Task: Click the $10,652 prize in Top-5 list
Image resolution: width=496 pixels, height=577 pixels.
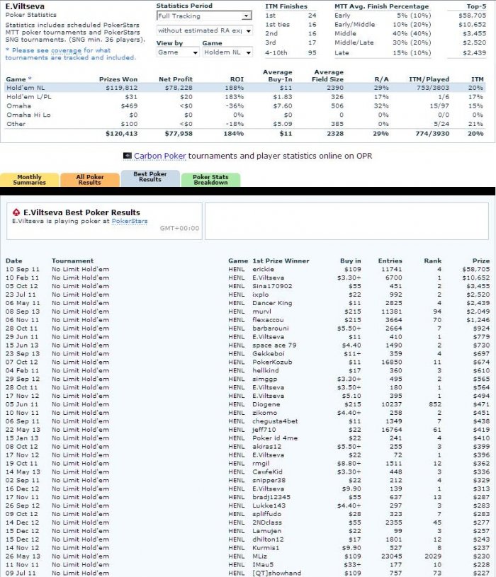Action: pyautogui.click(x=473, y=25)
